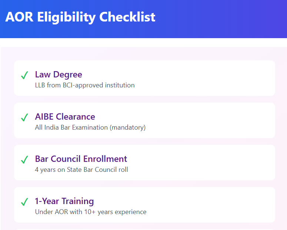Select the Bar Council Enrollment checkmark icon
The width and height of the screenshot is (287, 230).
pos(24,160)
